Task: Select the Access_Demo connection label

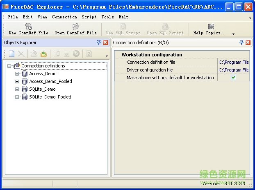Action: pyautogui.click(x=43, y=74)
